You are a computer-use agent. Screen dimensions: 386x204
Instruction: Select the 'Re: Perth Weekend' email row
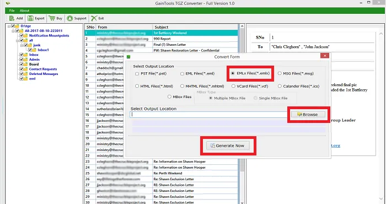[x=162, y=173]
